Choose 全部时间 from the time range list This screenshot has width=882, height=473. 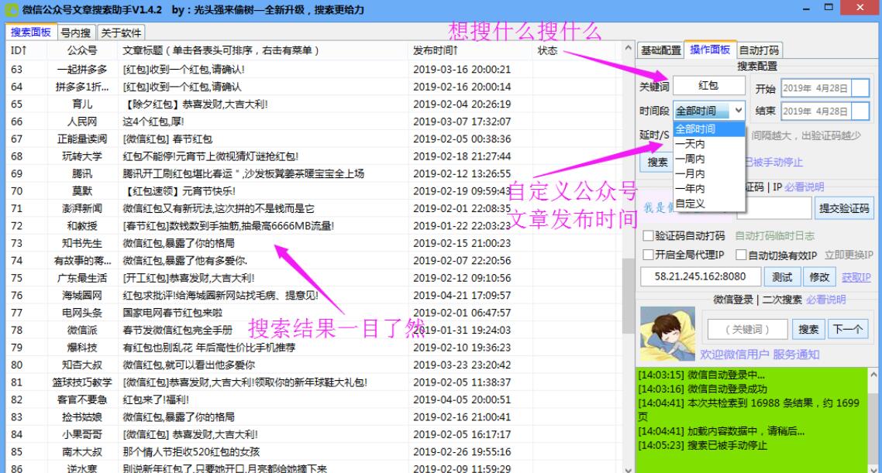pos(708,129)
